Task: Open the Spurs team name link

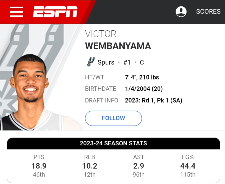Action: click(x=106, y=62)
